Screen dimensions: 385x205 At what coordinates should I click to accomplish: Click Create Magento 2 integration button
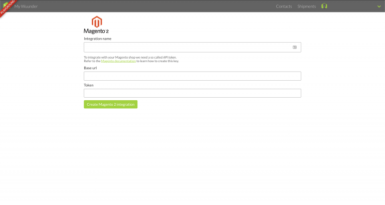click(x=110, y=104)
